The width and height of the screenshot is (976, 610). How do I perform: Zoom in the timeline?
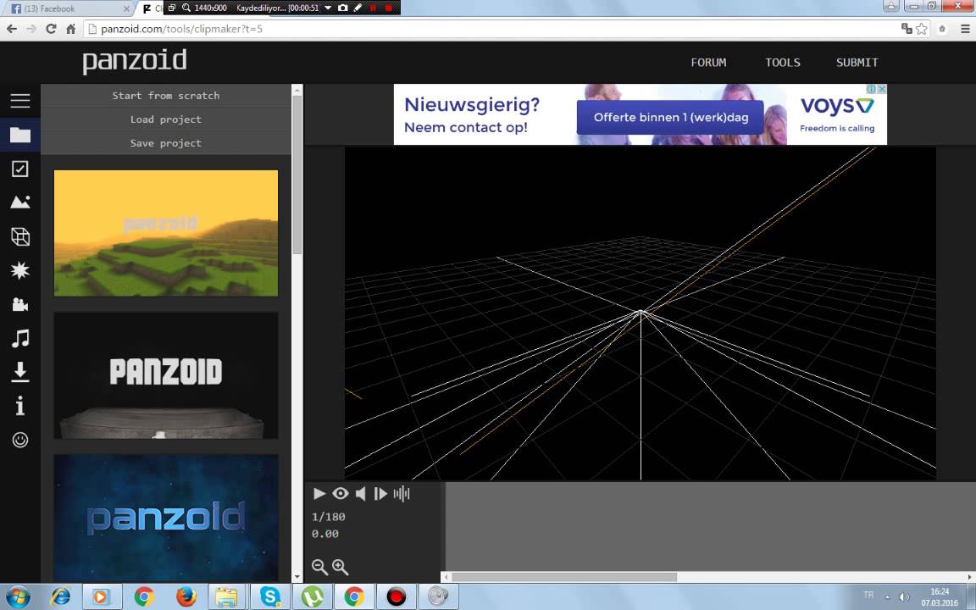point(341,567)
